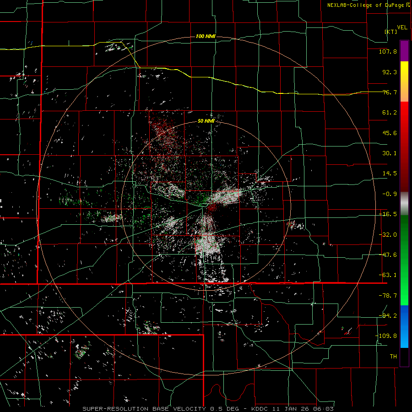Pick the green segment of velocity color bar

pos(404,260)
